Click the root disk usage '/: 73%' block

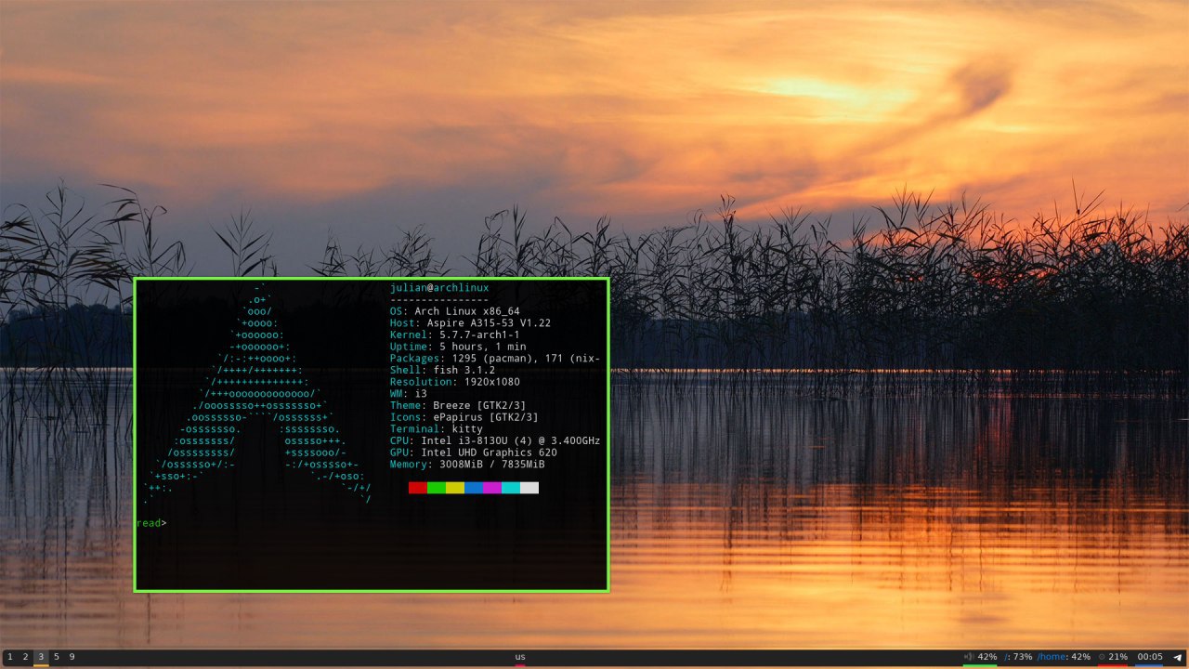pos(1018,657)
